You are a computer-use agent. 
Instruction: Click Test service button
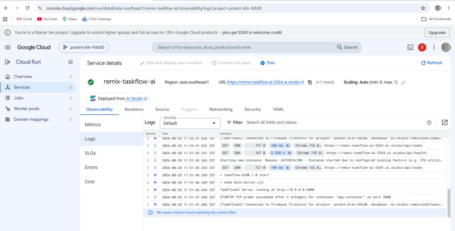pyautogui.click(x=267, y=63)
